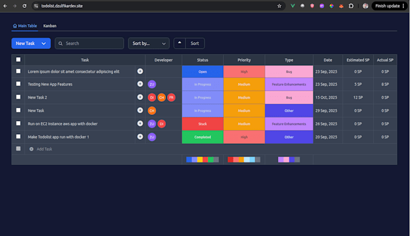Click ZU avatar in Make Todolist app row
410x236 pixels.
pos(152,137)
